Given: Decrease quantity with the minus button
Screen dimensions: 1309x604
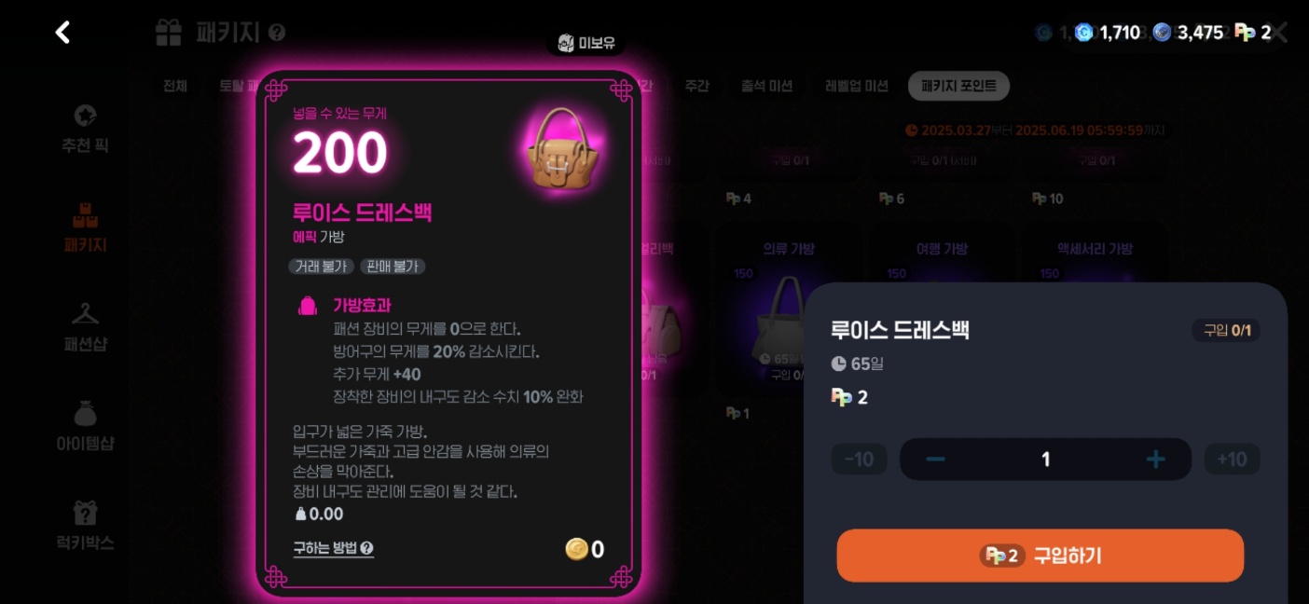Looking at the screenshot, I should 936,459.
